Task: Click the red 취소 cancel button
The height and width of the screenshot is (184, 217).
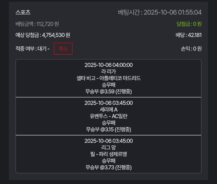Action: pos(63,49)
